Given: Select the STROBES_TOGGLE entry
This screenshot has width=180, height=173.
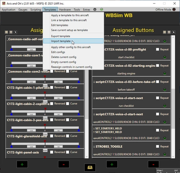Looking at the screenshot, I should pos(131,149).
